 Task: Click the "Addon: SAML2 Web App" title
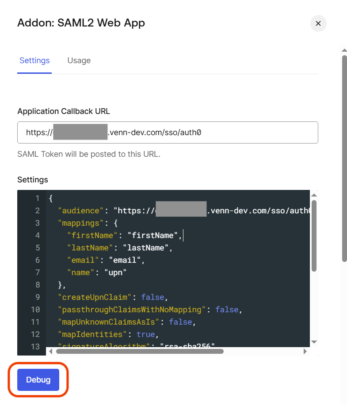tap(81, 23)
